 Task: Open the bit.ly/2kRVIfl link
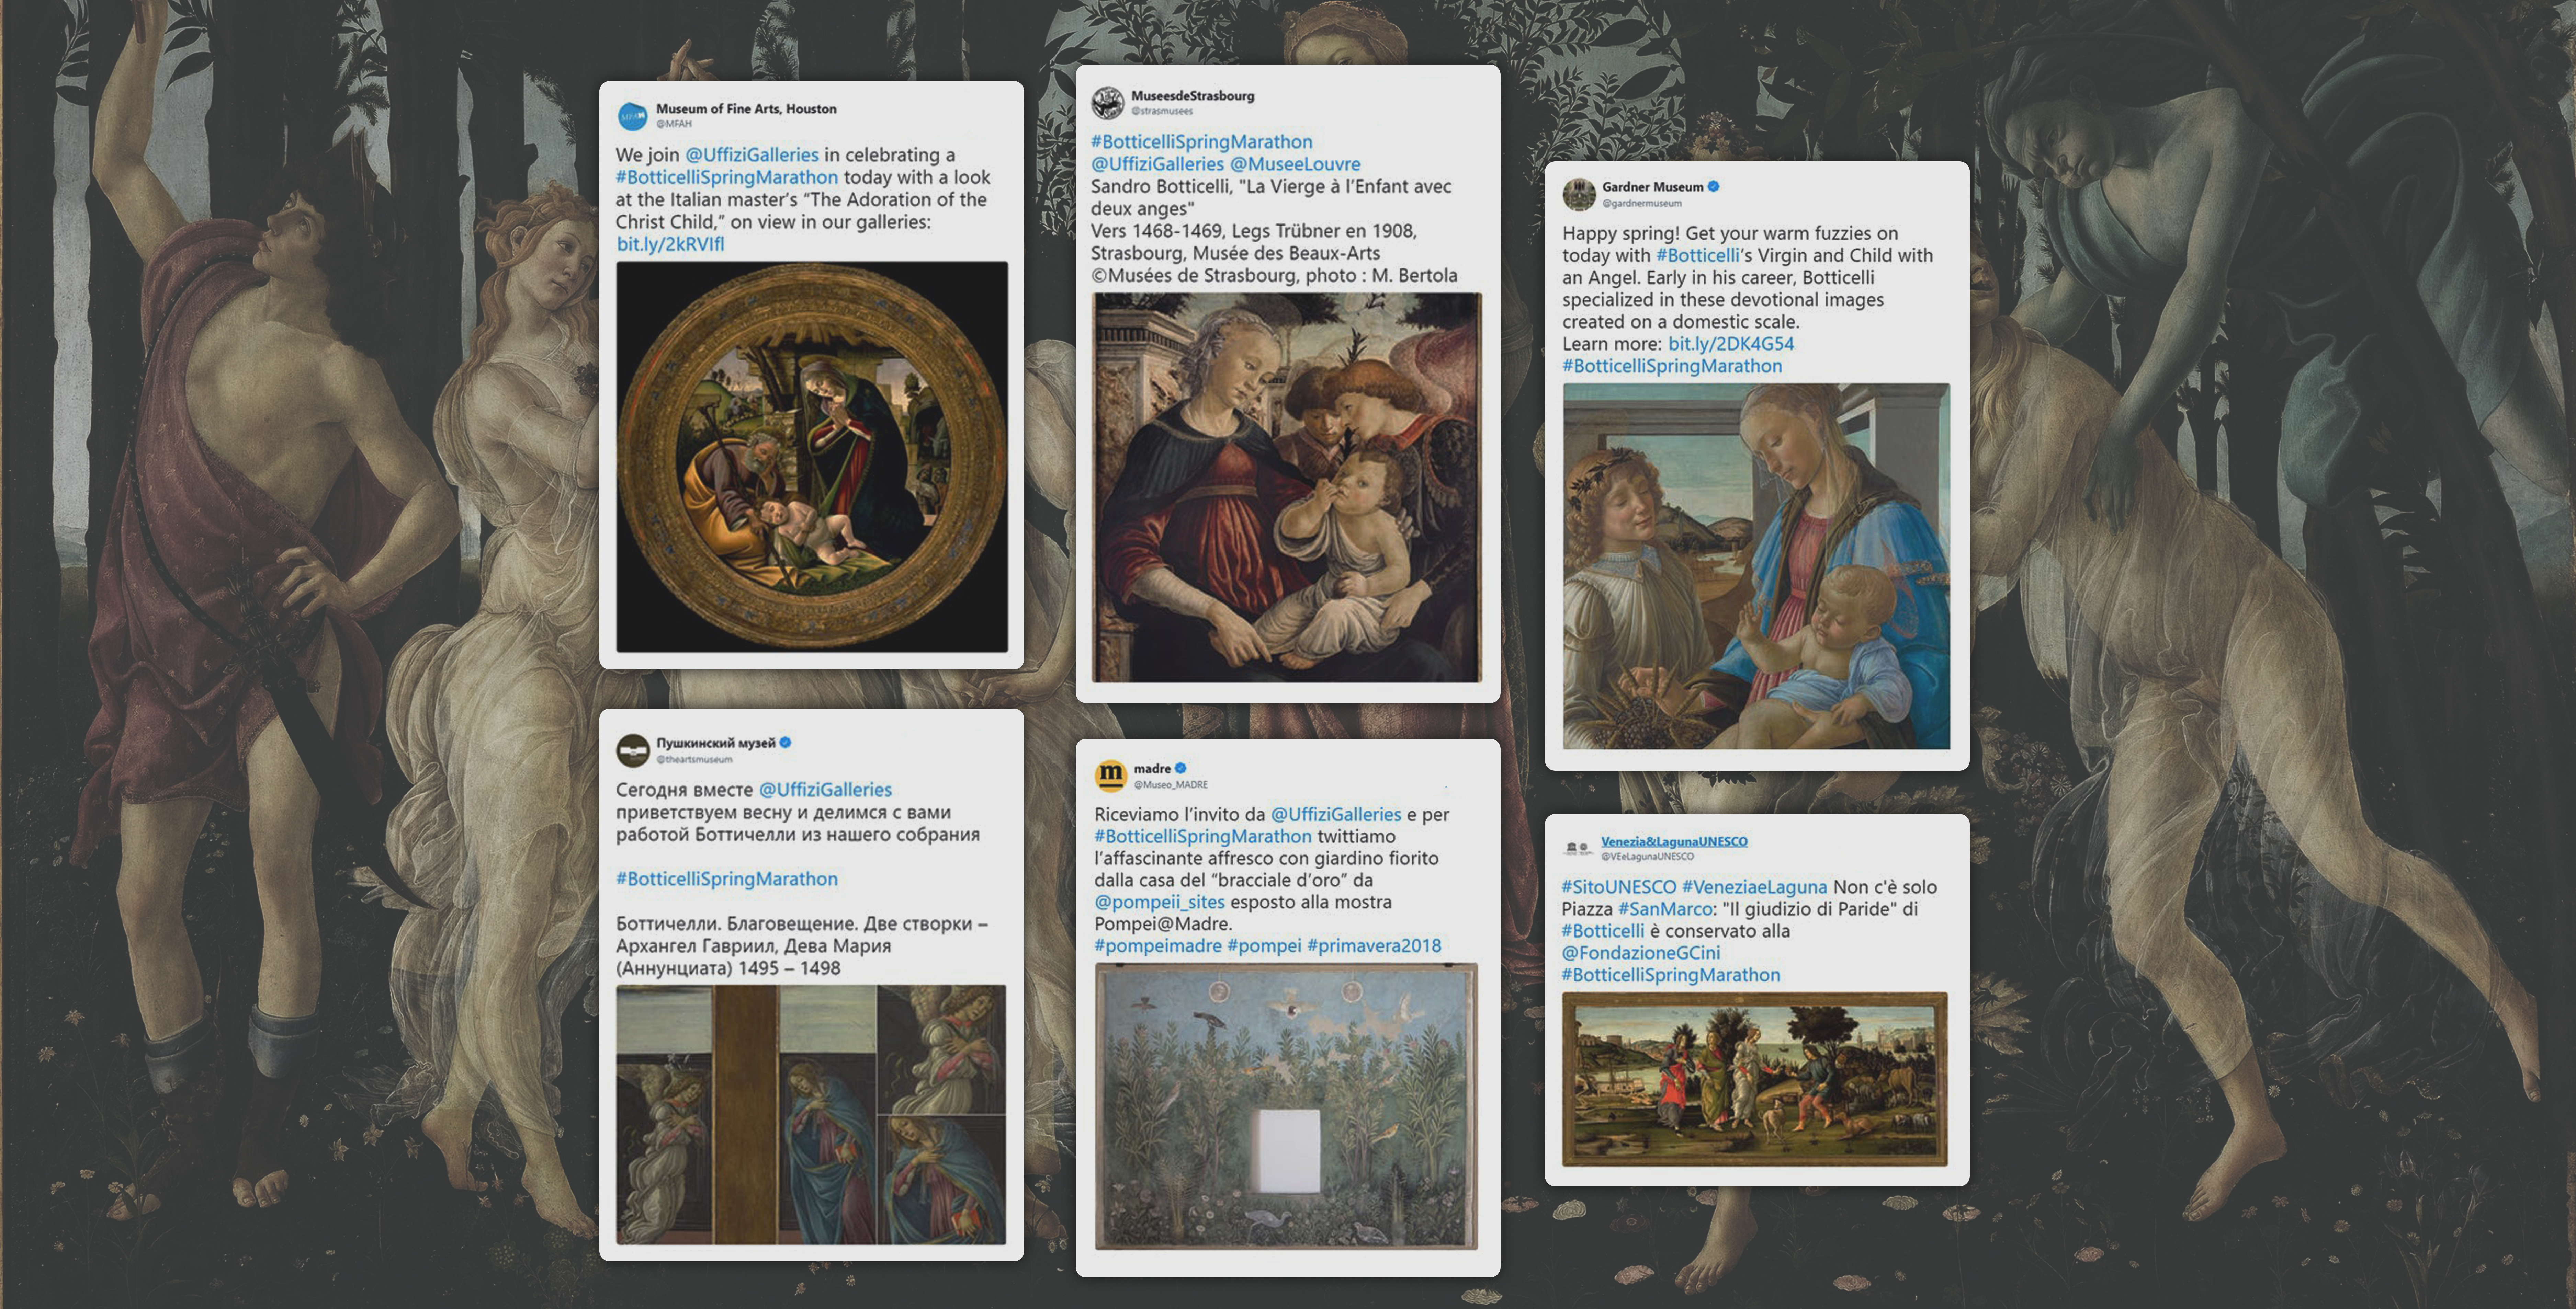click(670, 244)
